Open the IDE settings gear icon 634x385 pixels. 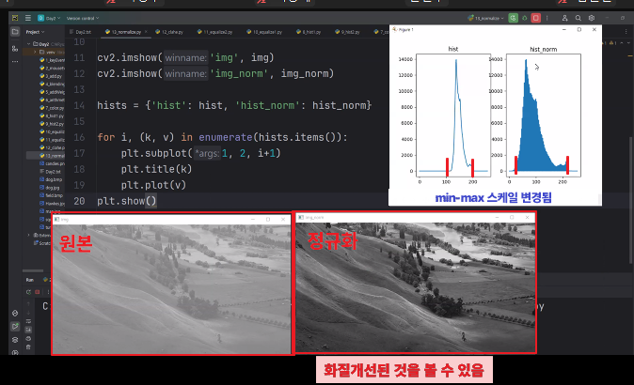(592, 18)
